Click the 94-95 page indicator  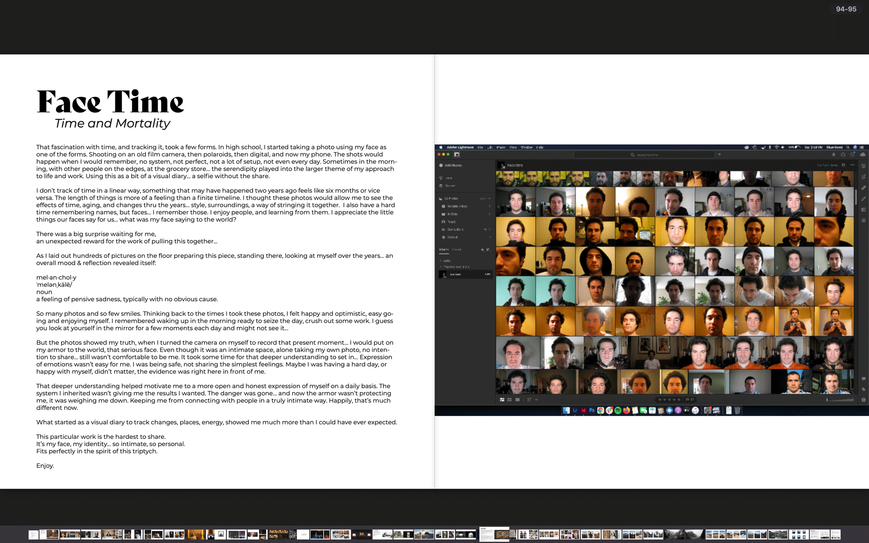pos(846,9)
